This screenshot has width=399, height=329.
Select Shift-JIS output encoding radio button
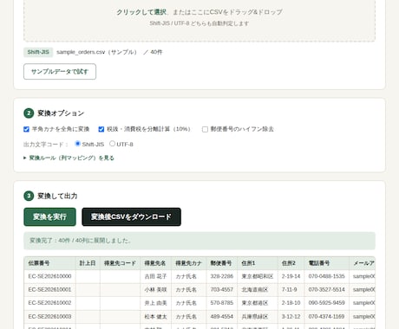click(x=77, y=144)
